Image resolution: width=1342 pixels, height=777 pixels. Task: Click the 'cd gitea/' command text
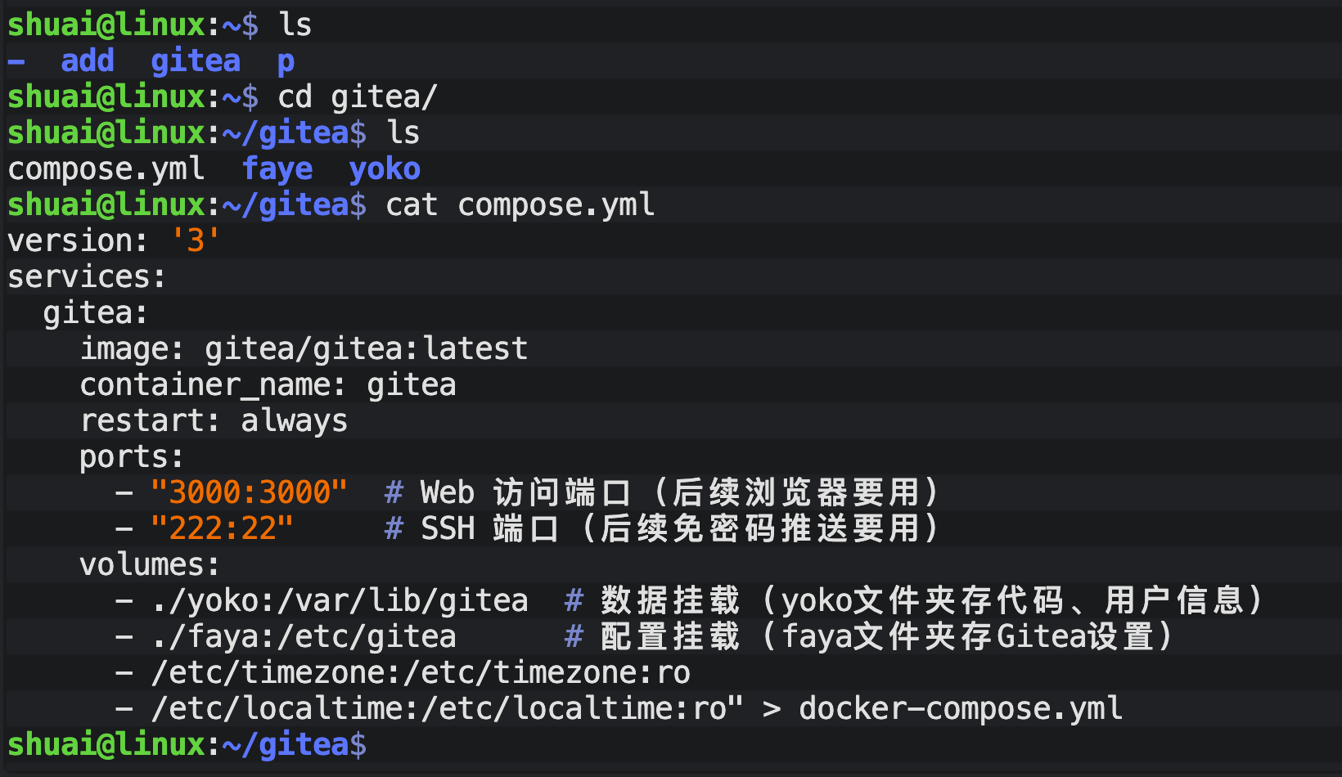tap(358, 97)
